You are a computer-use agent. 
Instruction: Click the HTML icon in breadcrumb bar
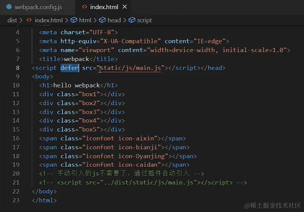point(29,20)
